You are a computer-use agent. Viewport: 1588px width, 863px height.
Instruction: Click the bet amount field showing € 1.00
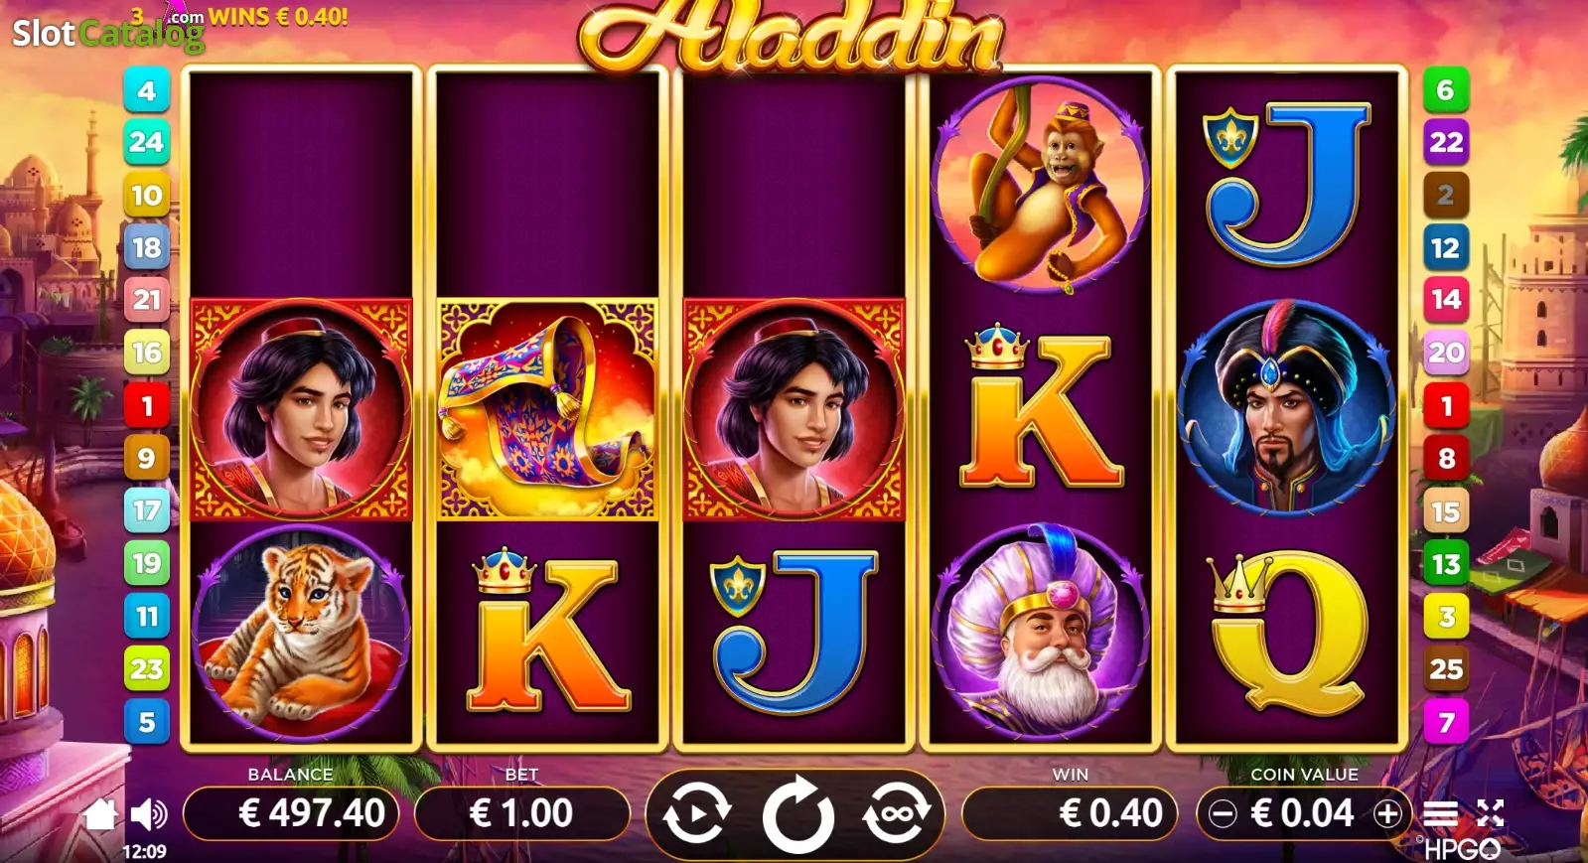[521, 814]
